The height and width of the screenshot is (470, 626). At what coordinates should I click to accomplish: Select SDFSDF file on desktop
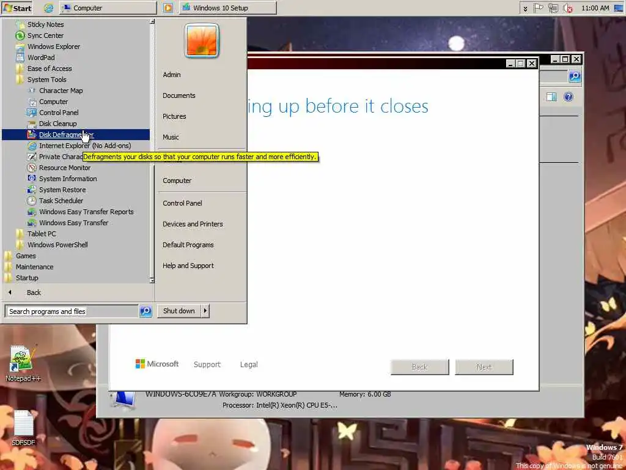tap(23, 428)
